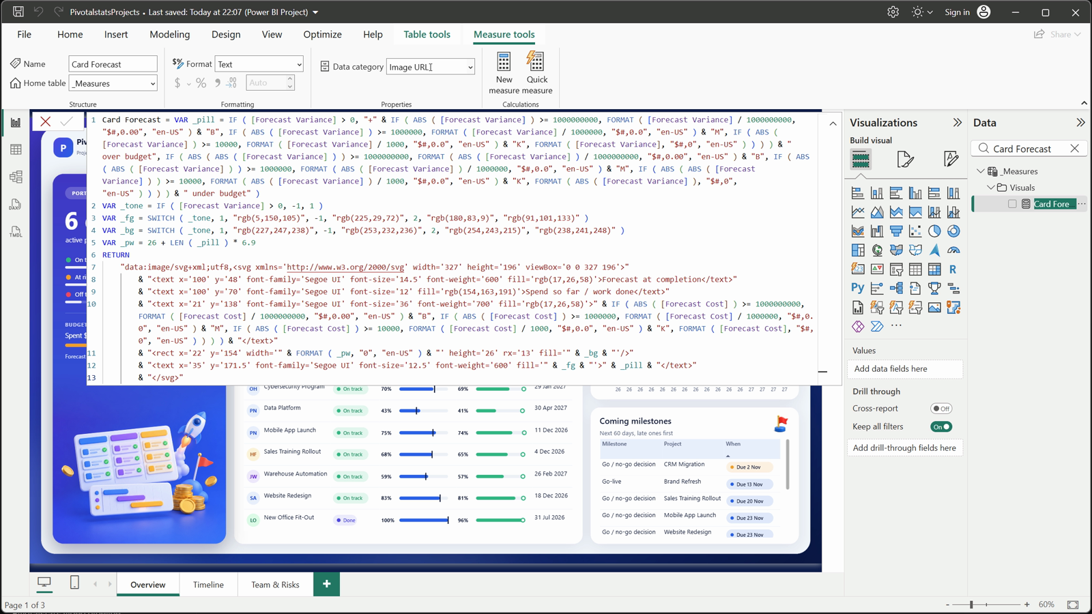Cancel the formula edit with X

(x=46, y=121)
